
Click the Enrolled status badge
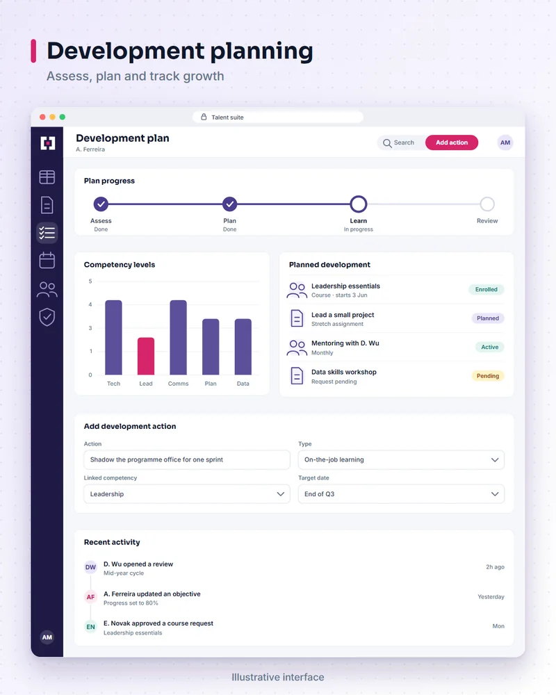pos(486,289)
